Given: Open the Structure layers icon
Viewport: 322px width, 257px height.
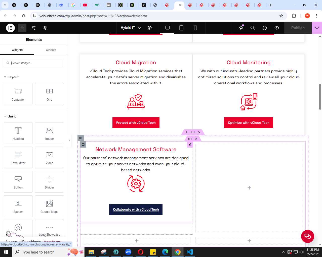Looking at the screenshot, I should 45,28.
